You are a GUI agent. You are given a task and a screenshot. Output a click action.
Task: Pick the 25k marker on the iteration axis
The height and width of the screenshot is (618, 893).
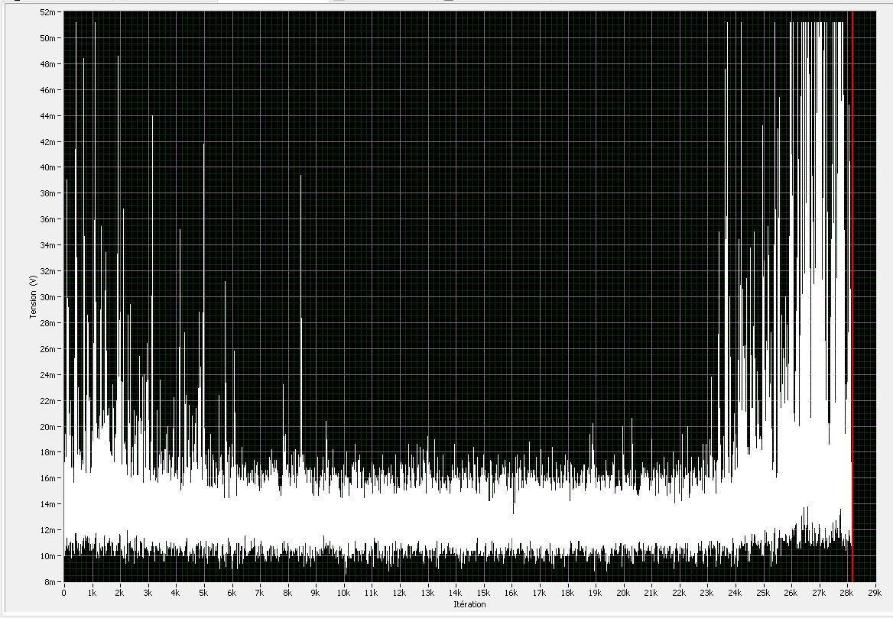click(763, 593)
